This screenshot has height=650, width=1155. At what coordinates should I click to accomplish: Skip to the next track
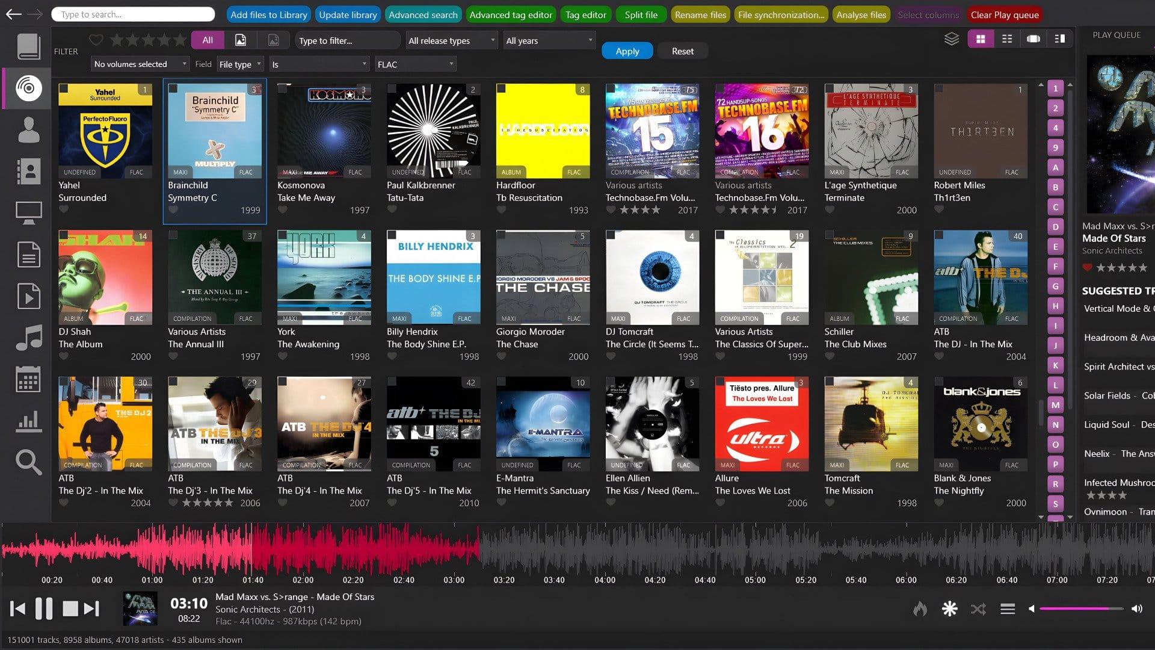91,609
